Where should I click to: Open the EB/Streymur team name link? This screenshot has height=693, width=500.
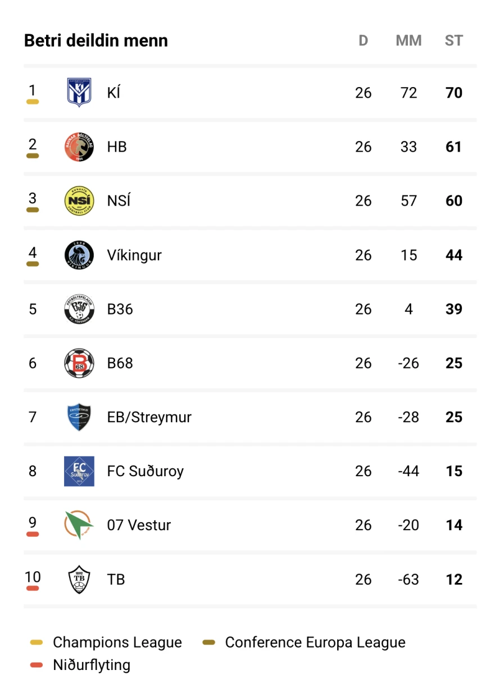(x=149, y=417)
